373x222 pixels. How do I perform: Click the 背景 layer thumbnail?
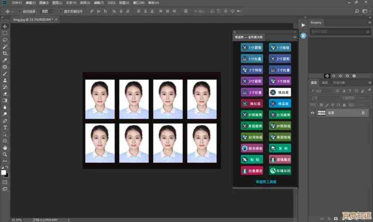point(322,113)
